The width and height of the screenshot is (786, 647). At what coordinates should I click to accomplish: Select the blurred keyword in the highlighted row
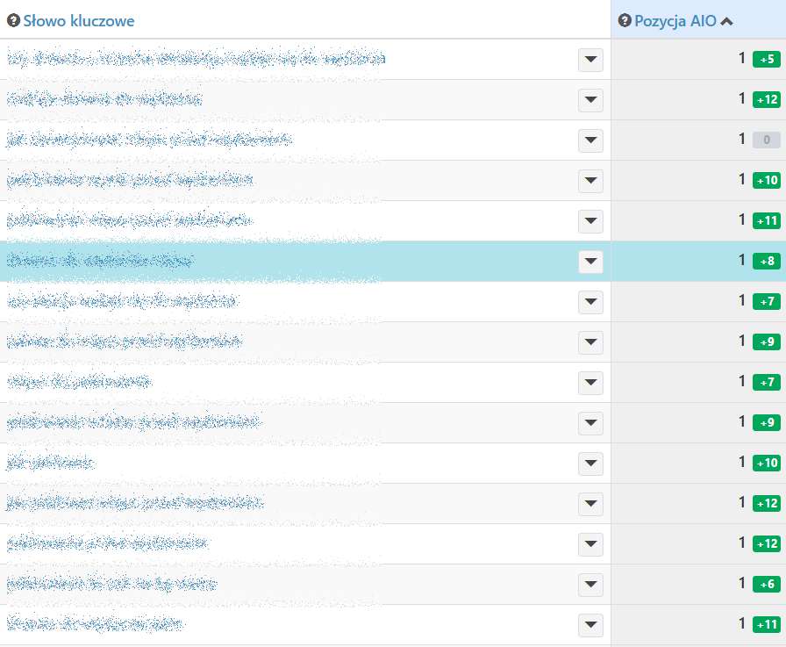(100, 261)
